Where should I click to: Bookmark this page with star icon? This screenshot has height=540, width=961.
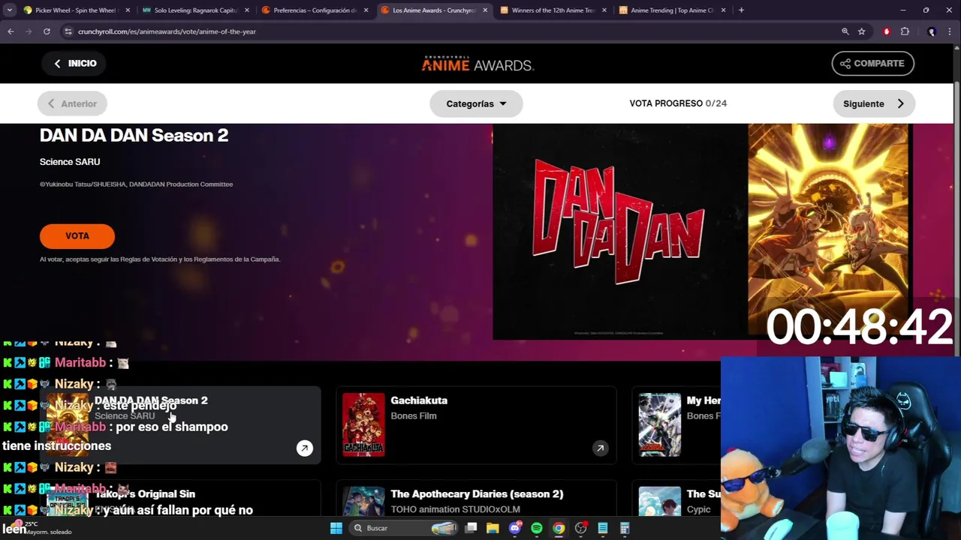(862, 31)
